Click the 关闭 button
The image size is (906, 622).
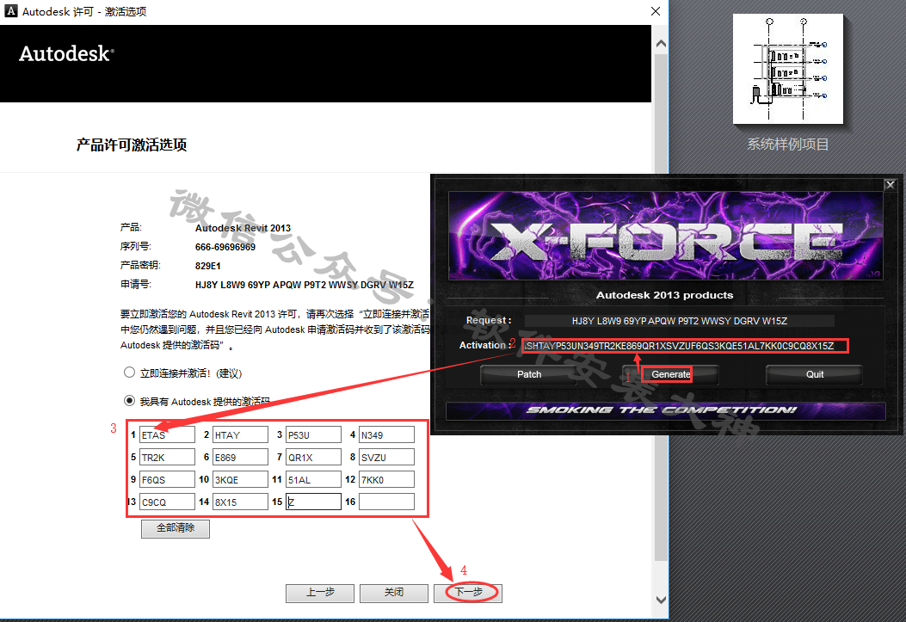(394, 593)
